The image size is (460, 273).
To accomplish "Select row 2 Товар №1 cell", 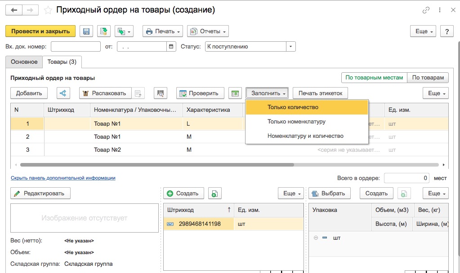I will (x=136, y=137).
